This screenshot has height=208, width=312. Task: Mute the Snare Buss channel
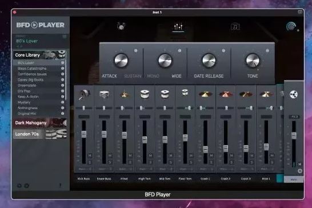[110, 155]
